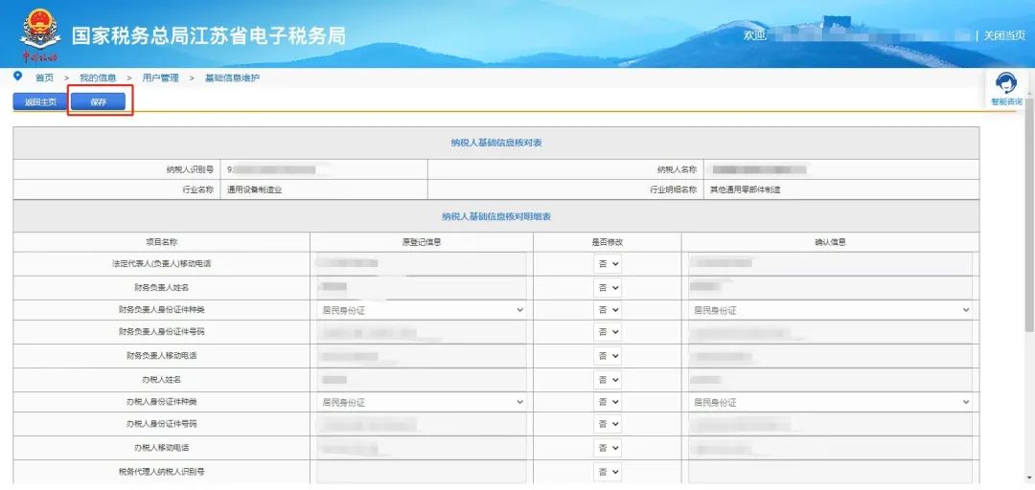Image resolution: width=1035 pixels, height=490 pixels.
Task: Click confirmed 税务代理人纳税人识别号 input field
Action: pos(830,471)
